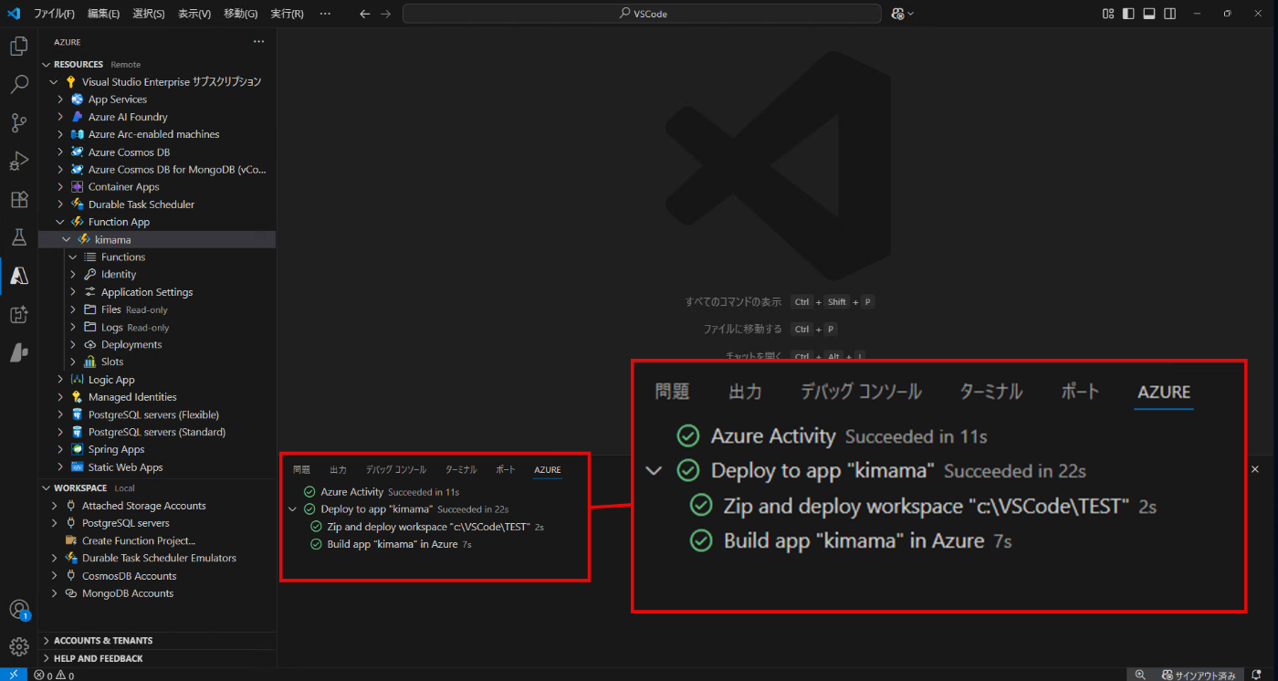Click the Slots chart icon under kimama
Image resolution: width=1278 pixels, height=681 pixels.
90,362
